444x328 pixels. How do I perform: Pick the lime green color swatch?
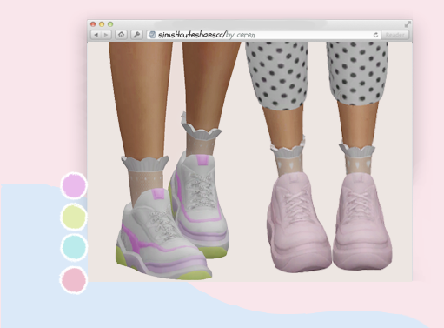[74, 217]
